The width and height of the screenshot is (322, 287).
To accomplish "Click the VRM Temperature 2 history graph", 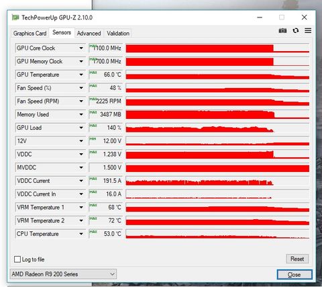I will tap(217, 220).
